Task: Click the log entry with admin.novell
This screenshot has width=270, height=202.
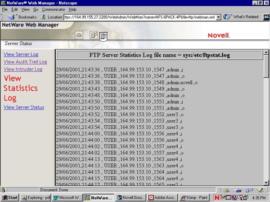Action: (x=127, y=83)
